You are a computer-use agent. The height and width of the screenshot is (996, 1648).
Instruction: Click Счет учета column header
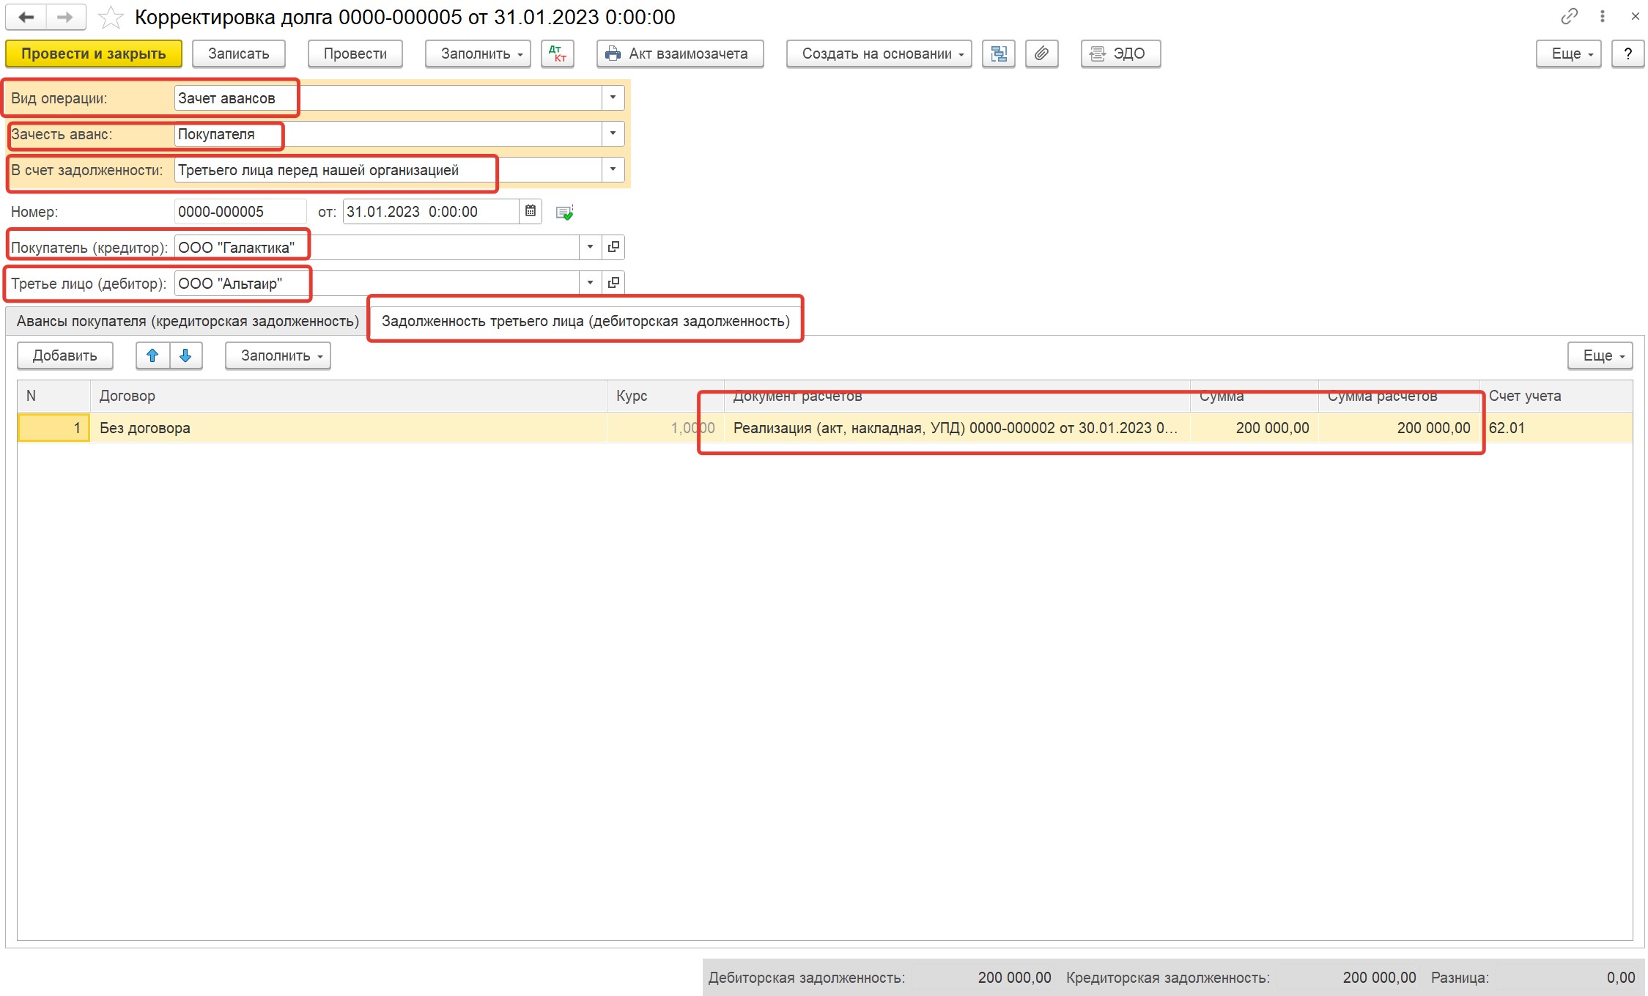coord(1556,396)
